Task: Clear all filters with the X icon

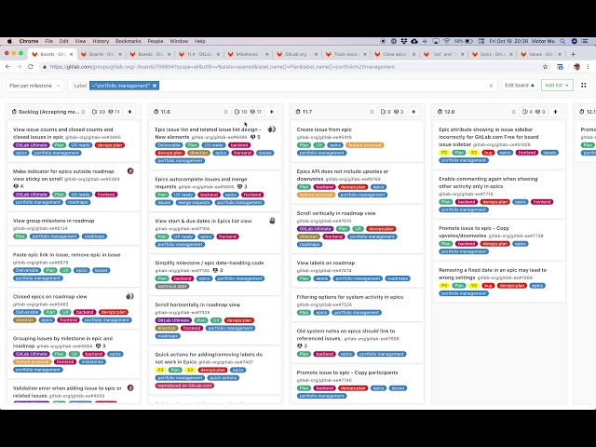Action: pyautogui.click(x=491, y=86)
